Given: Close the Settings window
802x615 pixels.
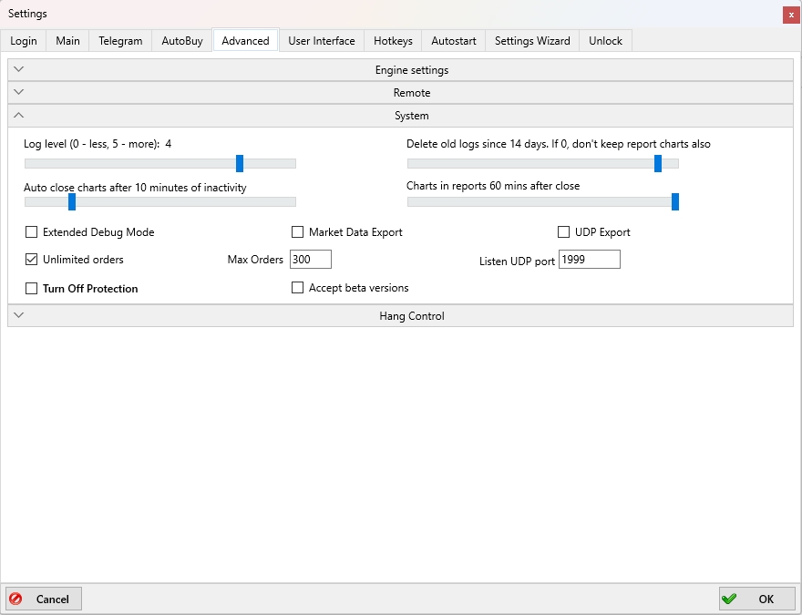Looking at the screenshot, I should click(791, 15).
